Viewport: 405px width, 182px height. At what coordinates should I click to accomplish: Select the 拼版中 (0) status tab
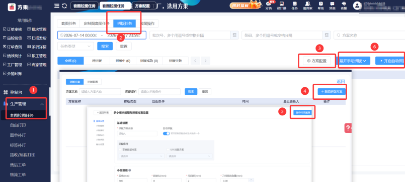tap(123, 61)
